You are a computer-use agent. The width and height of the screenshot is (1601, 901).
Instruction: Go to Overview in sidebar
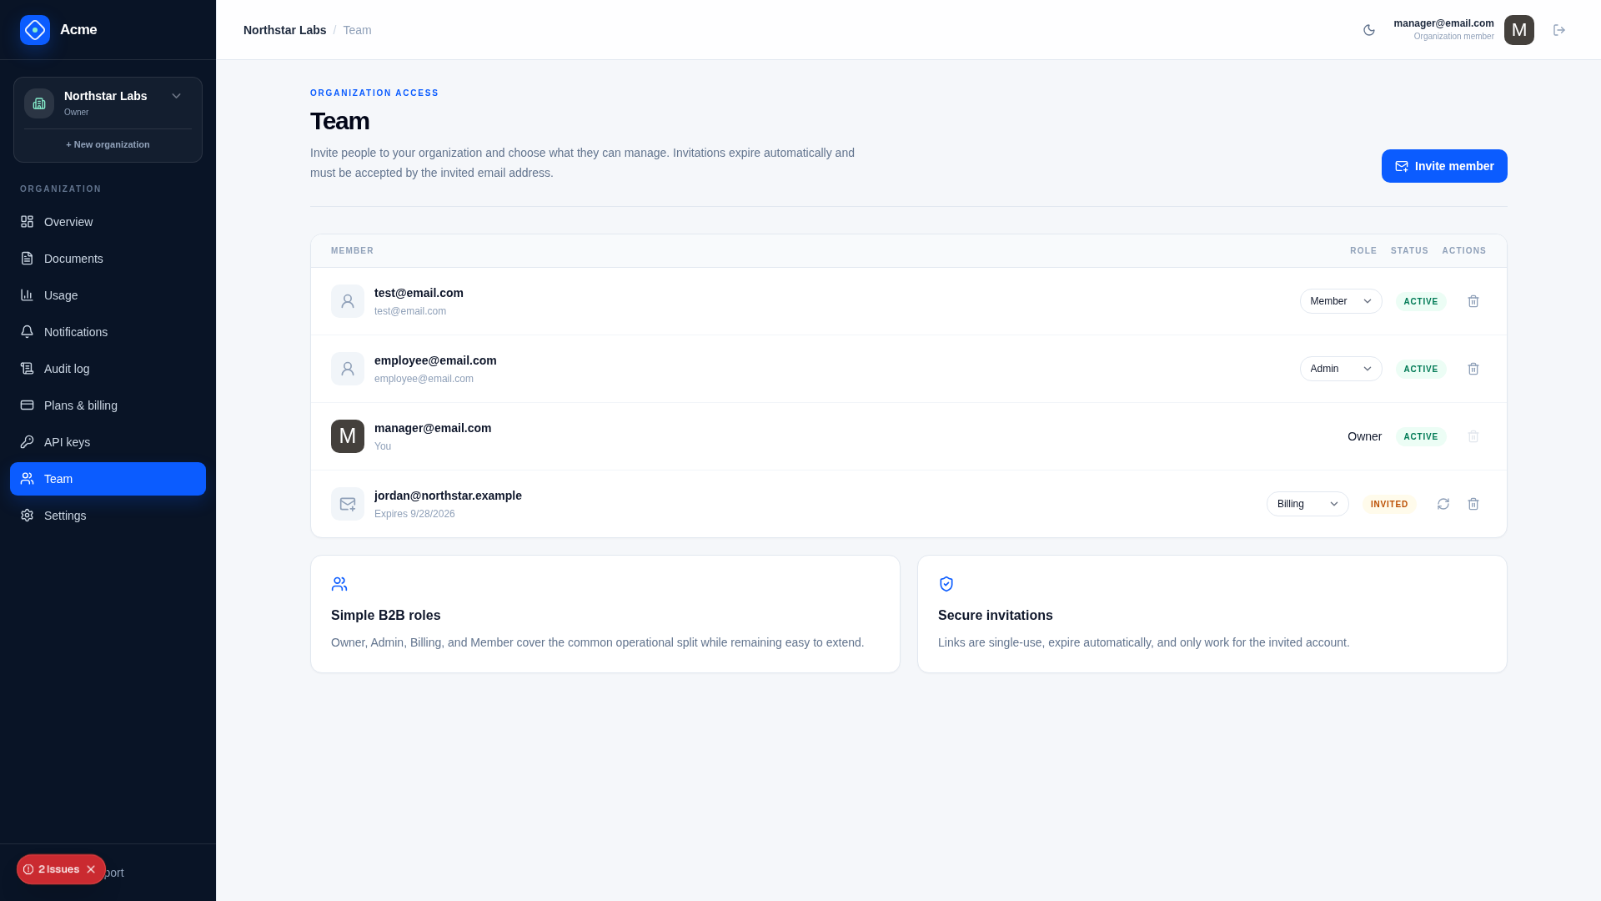tap(108, 222)
